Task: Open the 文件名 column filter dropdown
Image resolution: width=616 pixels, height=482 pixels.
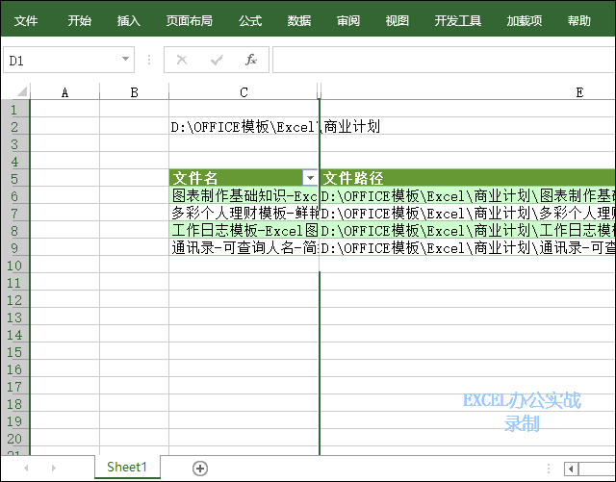Action: click(310, 178)
